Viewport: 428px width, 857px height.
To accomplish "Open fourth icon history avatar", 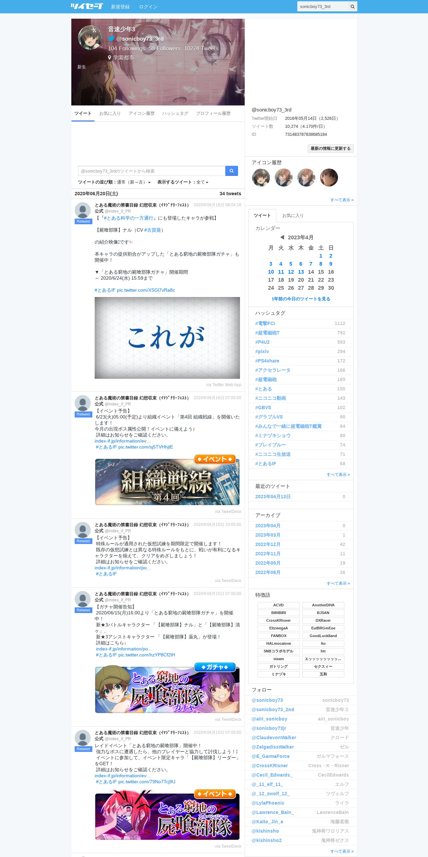I will click(329, 178).
